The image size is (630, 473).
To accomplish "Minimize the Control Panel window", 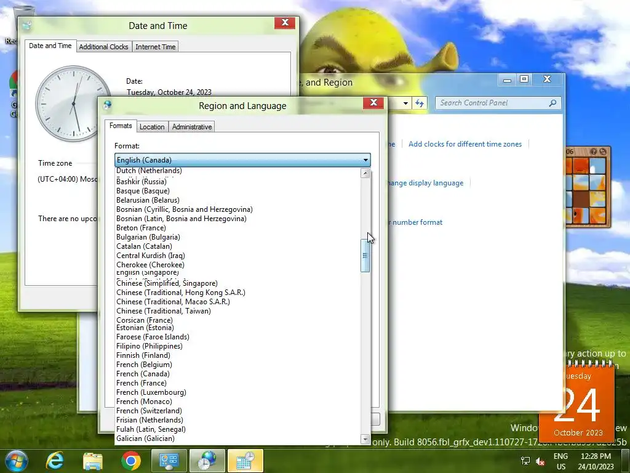I will (508, 79).
